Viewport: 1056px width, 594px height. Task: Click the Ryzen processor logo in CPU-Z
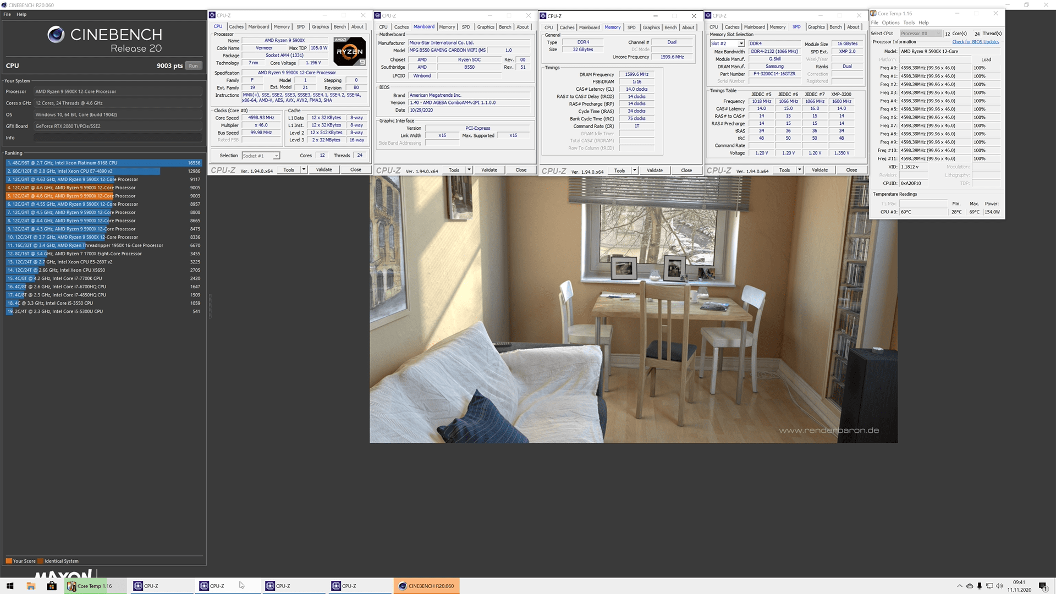(x=349, y=51)
